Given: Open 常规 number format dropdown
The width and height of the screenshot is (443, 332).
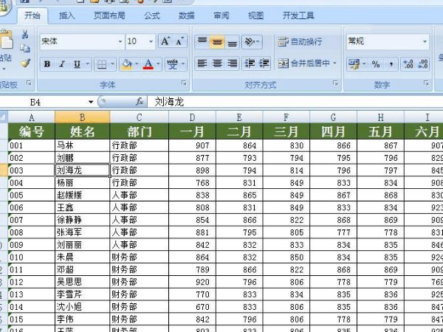Looking at the screenshot, I should pyautogui.click(x=425, y=42).
